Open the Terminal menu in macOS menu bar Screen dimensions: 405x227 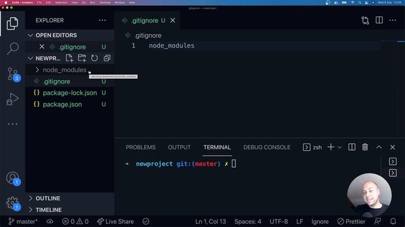coord(104,3)
